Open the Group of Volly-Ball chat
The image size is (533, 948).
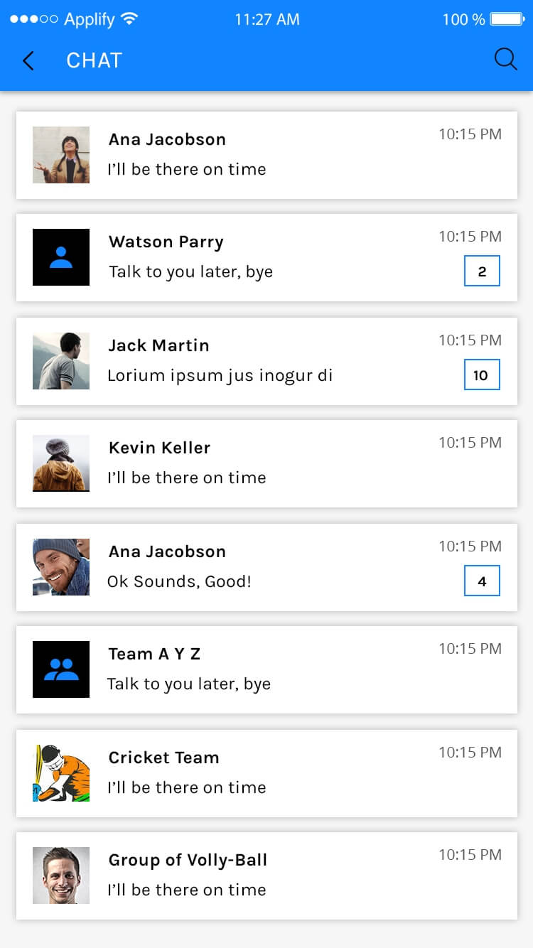tap(266, 876)
